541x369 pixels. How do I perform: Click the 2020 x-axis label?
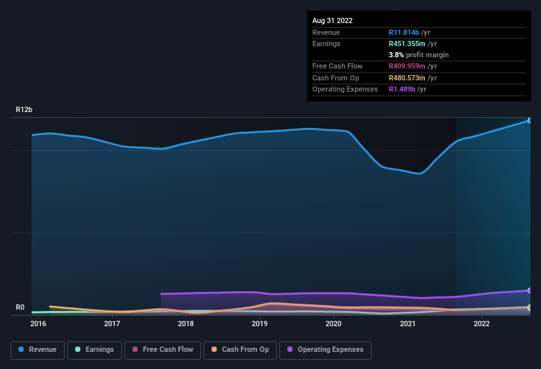click(x=333, y=324)
